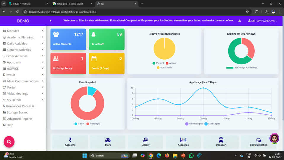Open the Academic chart shortcut
This screenshot has height=160, width=284.
pos(183,142)
